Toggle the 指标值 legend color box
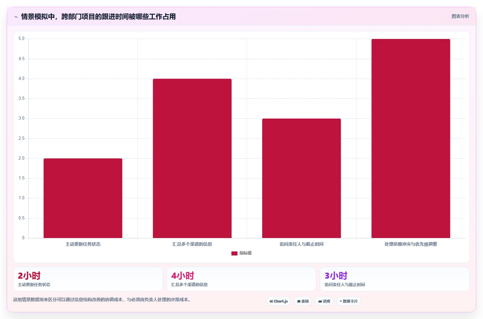The width and height of the screenshot is (483, 319). (234, 253)
